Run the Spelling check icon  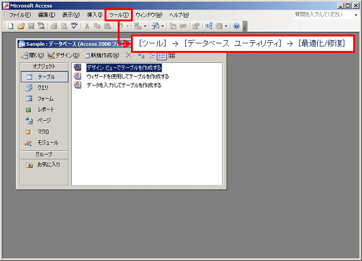74,26
